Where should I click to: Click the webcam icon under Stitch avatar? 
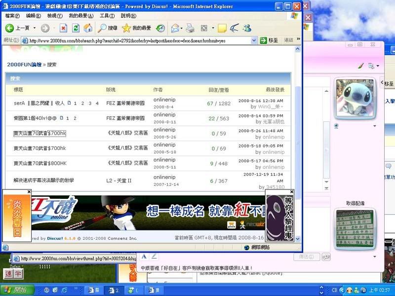pos(336,126)
